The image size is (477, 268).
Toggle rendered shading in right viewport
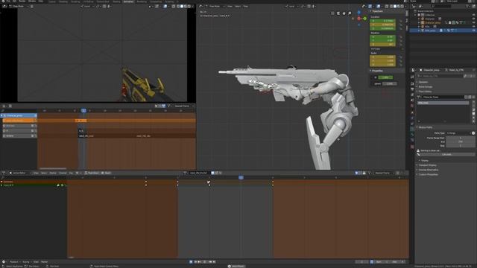(402, 6)
